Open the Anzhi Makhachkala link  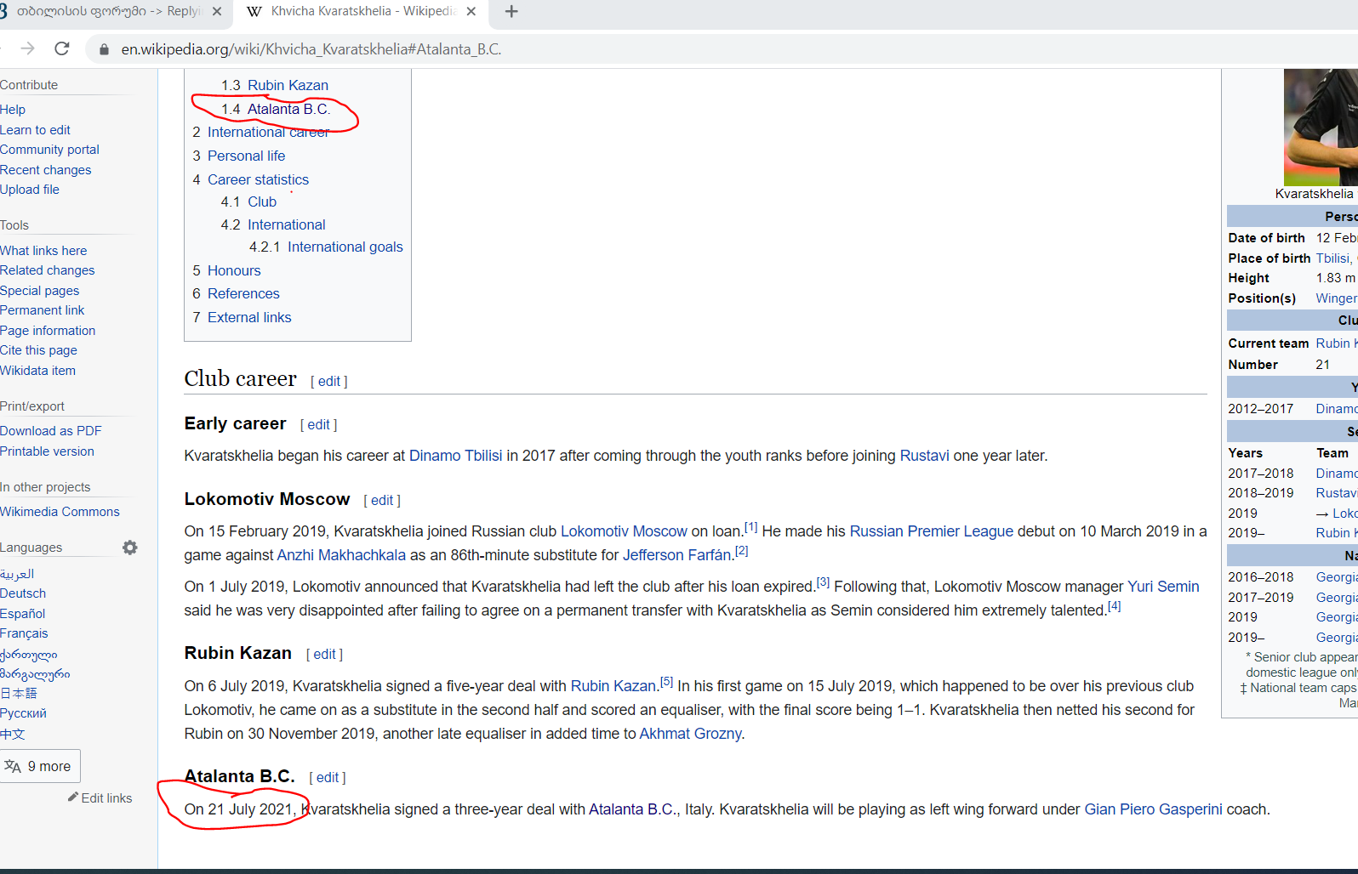click(x=341, y=555)
